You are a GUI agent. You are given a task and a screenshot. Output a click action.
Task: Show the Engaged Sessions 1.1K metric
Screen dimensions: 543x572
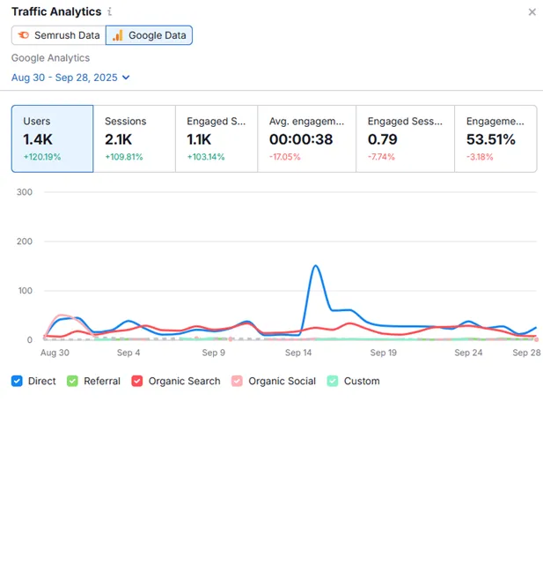pos(216,138)
